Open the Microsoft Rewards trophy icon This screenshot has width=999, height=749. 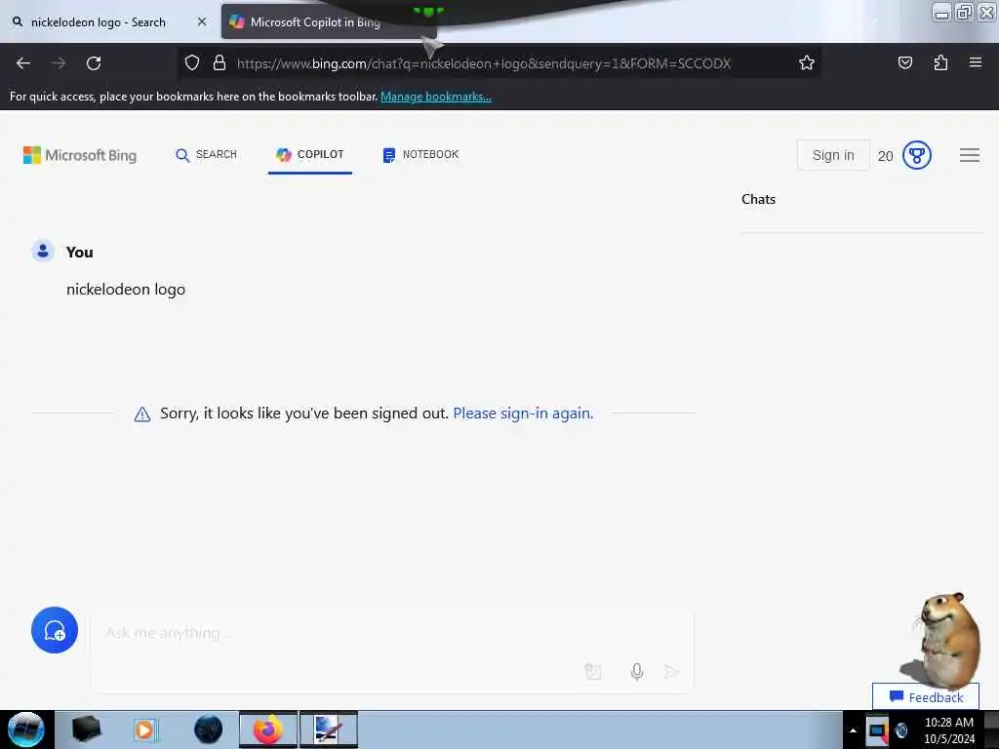[917, 155]
